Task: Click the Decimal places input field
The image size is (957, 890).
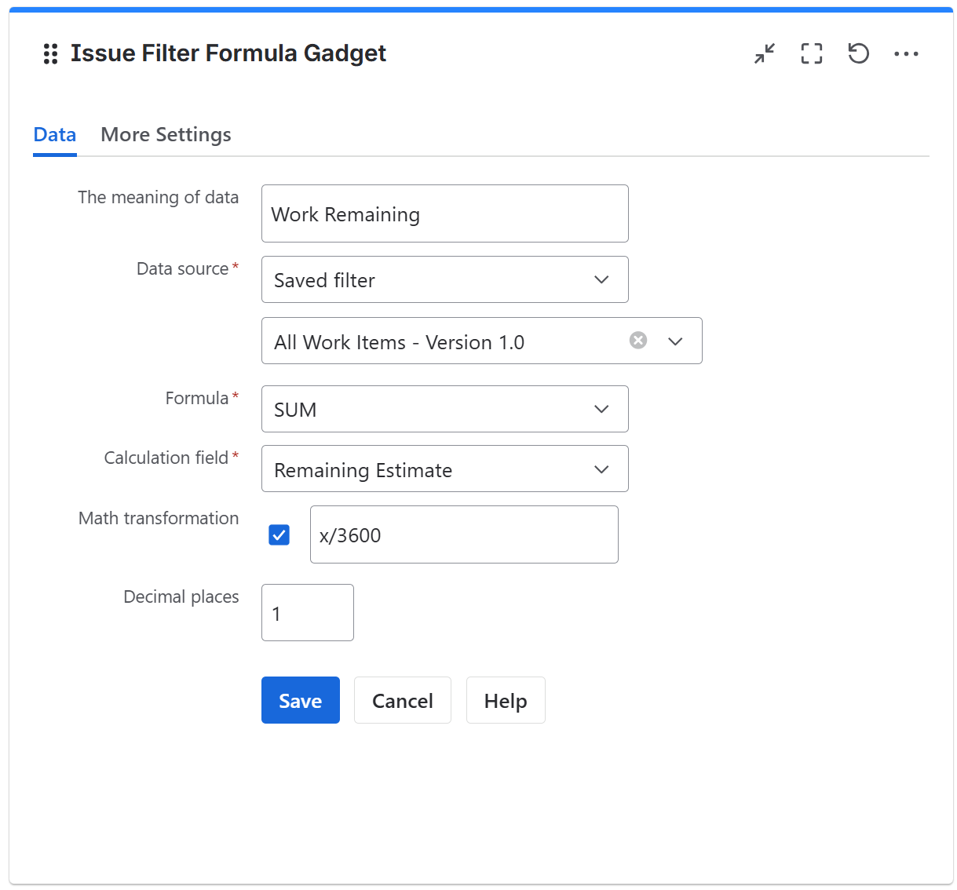Action: pos(307,613)
